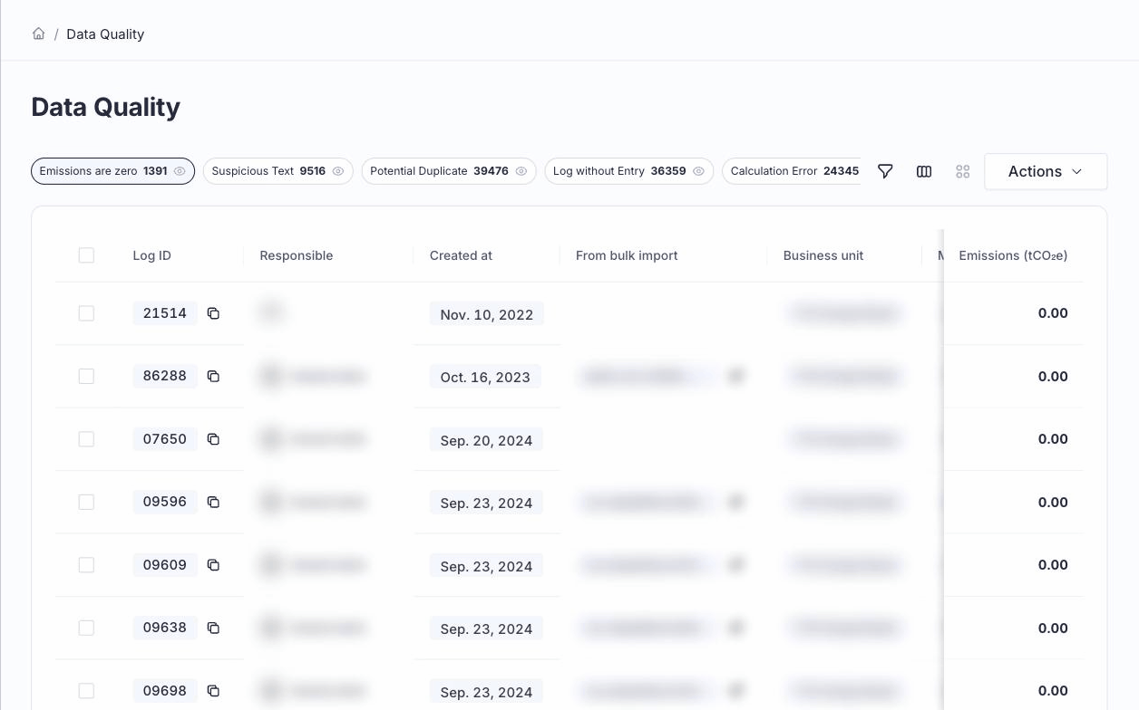Viewport: 1139px width, 710px height.
Task: Click Log ID value 09638
Action: tap(165, 628)
